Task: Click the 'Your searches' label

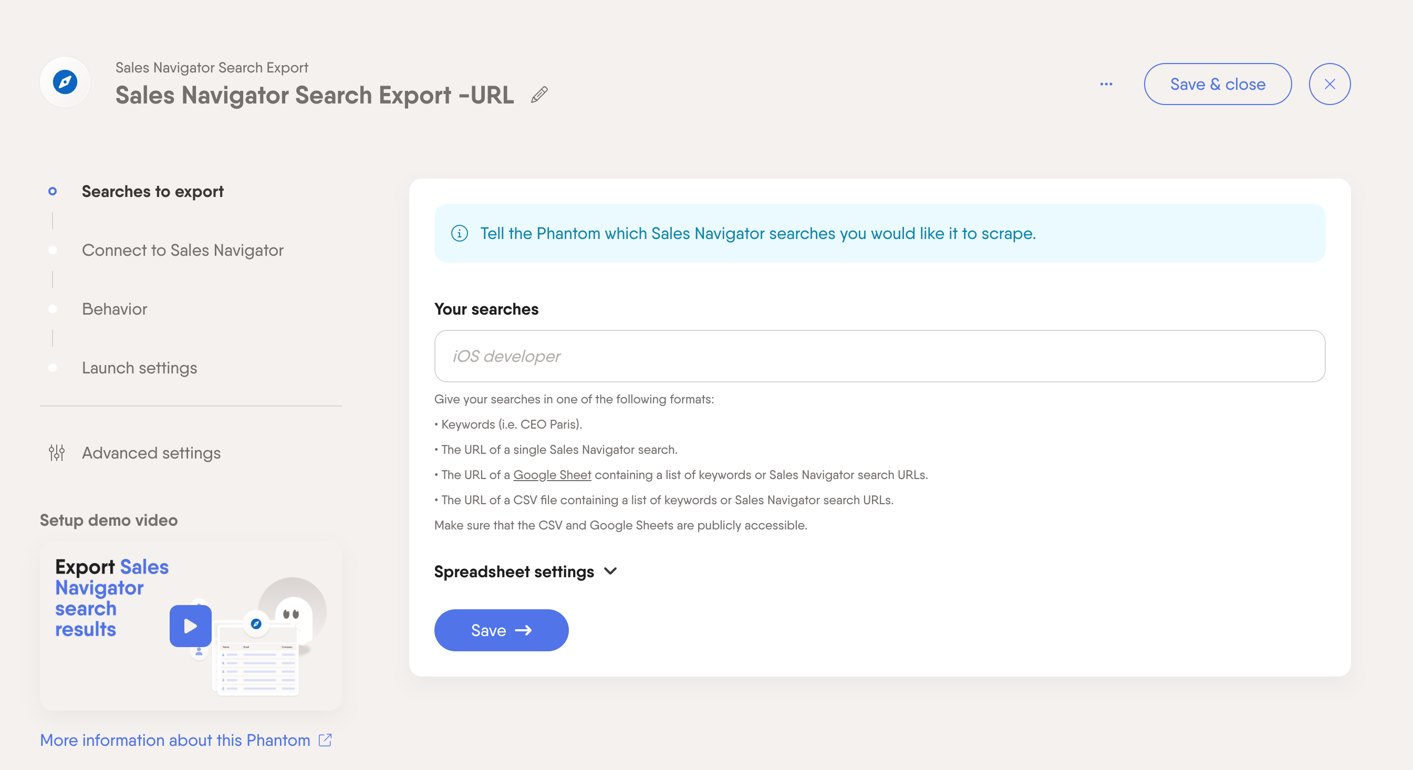Action: tap(486, 309)
